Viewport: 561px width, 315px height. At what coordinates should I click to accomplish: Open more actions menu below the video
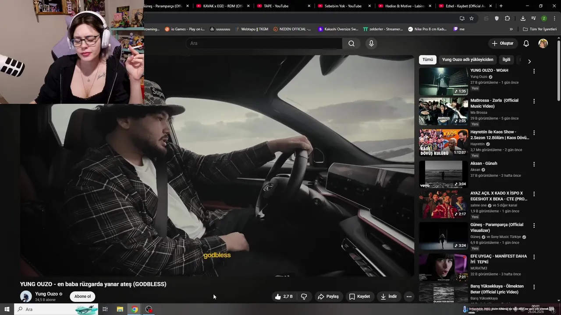click(409, 297)
